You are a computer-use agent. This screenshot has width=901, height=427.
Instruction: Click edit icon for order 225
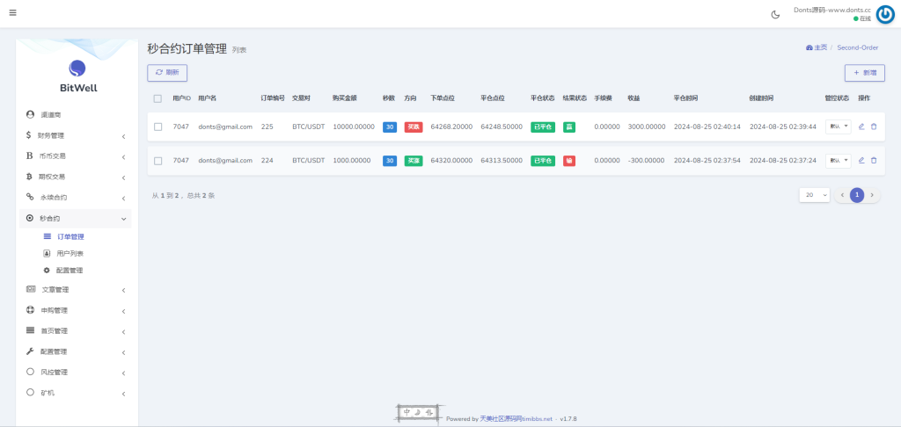click(x=861, y=127)
